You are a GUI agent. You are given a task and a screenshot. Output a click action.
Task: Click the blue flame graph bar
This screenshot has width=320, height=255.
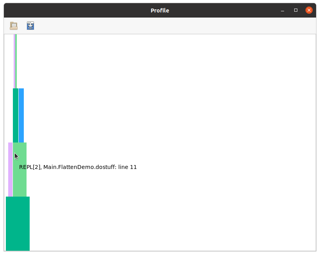point(21,115)
